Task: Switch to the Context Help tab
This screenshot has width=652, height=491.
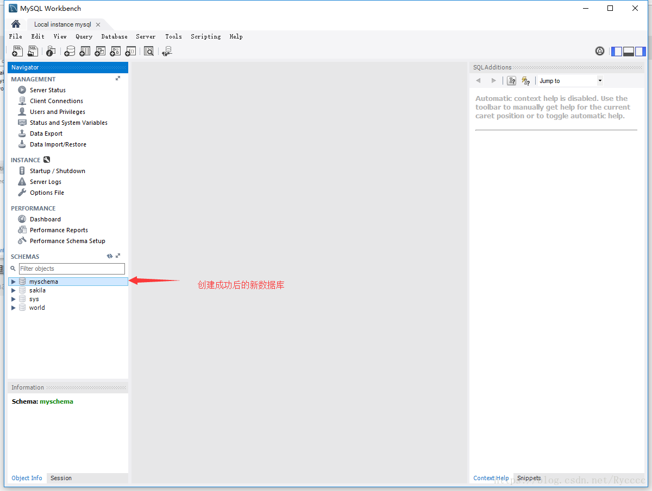Action: tap(491, 478)
